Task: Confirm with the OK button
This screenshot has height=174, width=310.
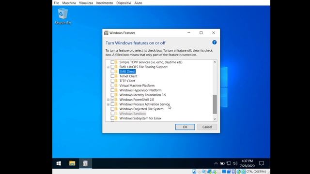Action: [x=185, y=127]
